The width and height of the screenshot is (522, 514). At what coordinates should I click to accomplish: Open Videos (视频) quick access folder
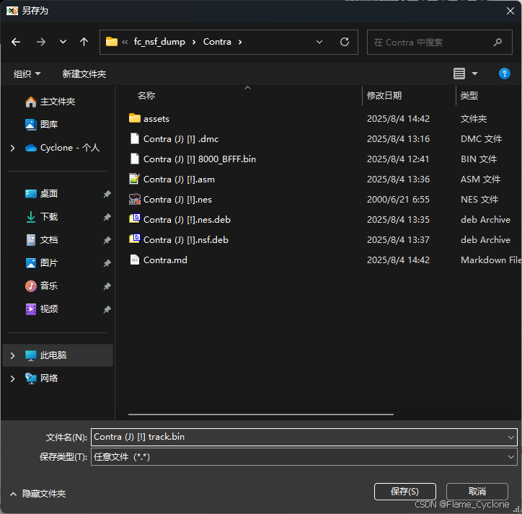pos(42,309)
